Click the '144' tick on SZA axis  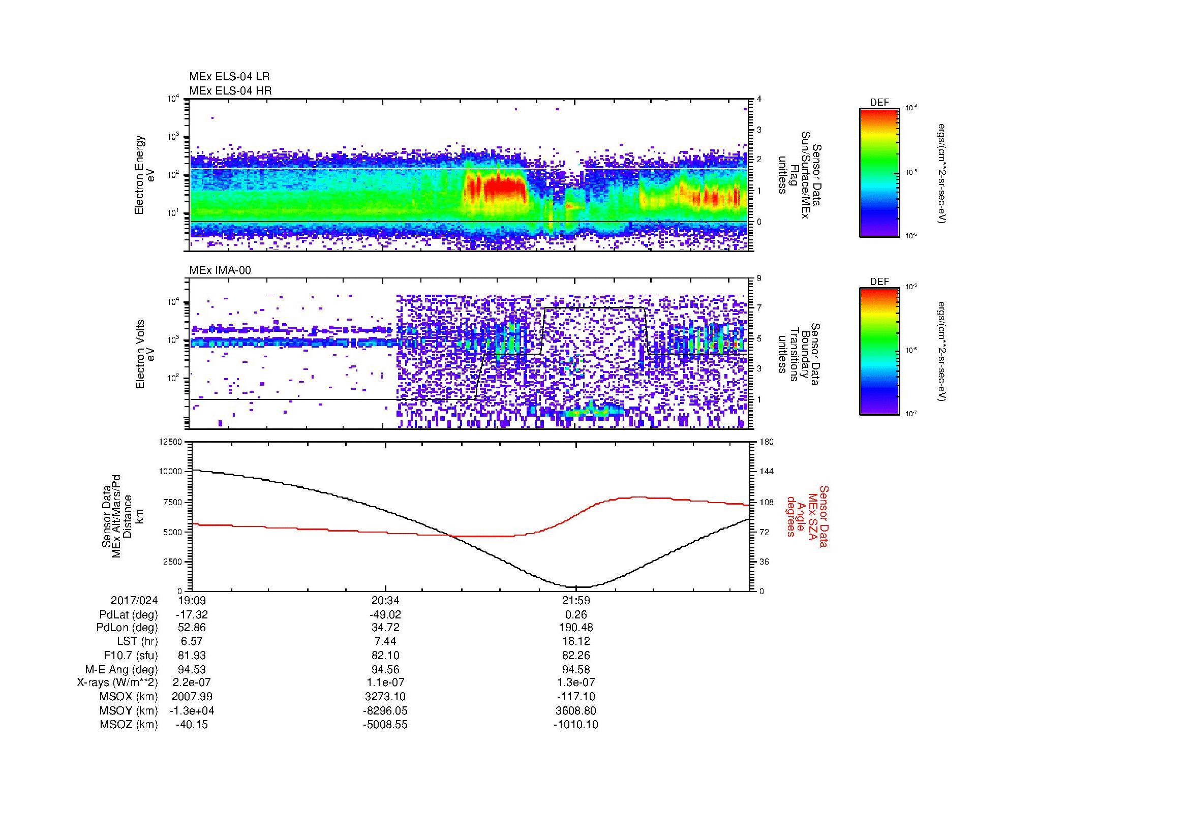tap(767, 472)
